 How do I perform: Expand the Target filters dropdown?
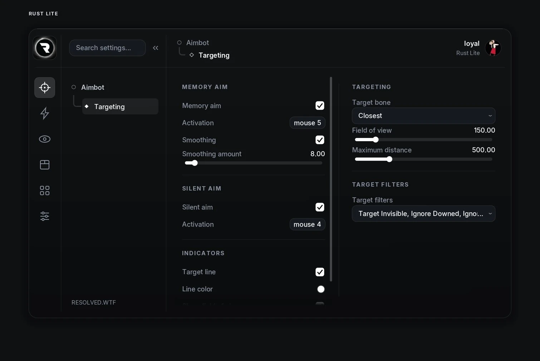point(423,214)
